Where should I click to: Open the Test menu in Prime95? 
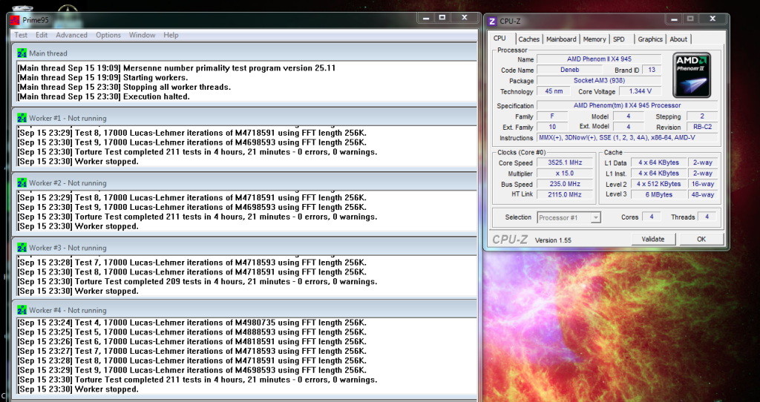point(21,35)
